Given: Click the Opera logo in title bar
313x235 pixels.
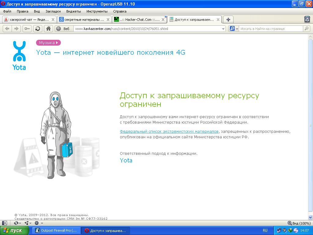Looking at the screenshot, I should point(3,4).
